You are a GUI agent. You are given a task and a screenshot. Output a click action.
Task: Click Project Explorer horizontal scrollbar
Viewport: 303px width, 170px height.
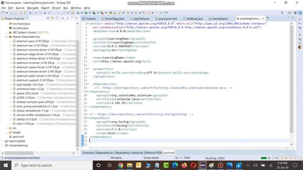click(19, 153)
